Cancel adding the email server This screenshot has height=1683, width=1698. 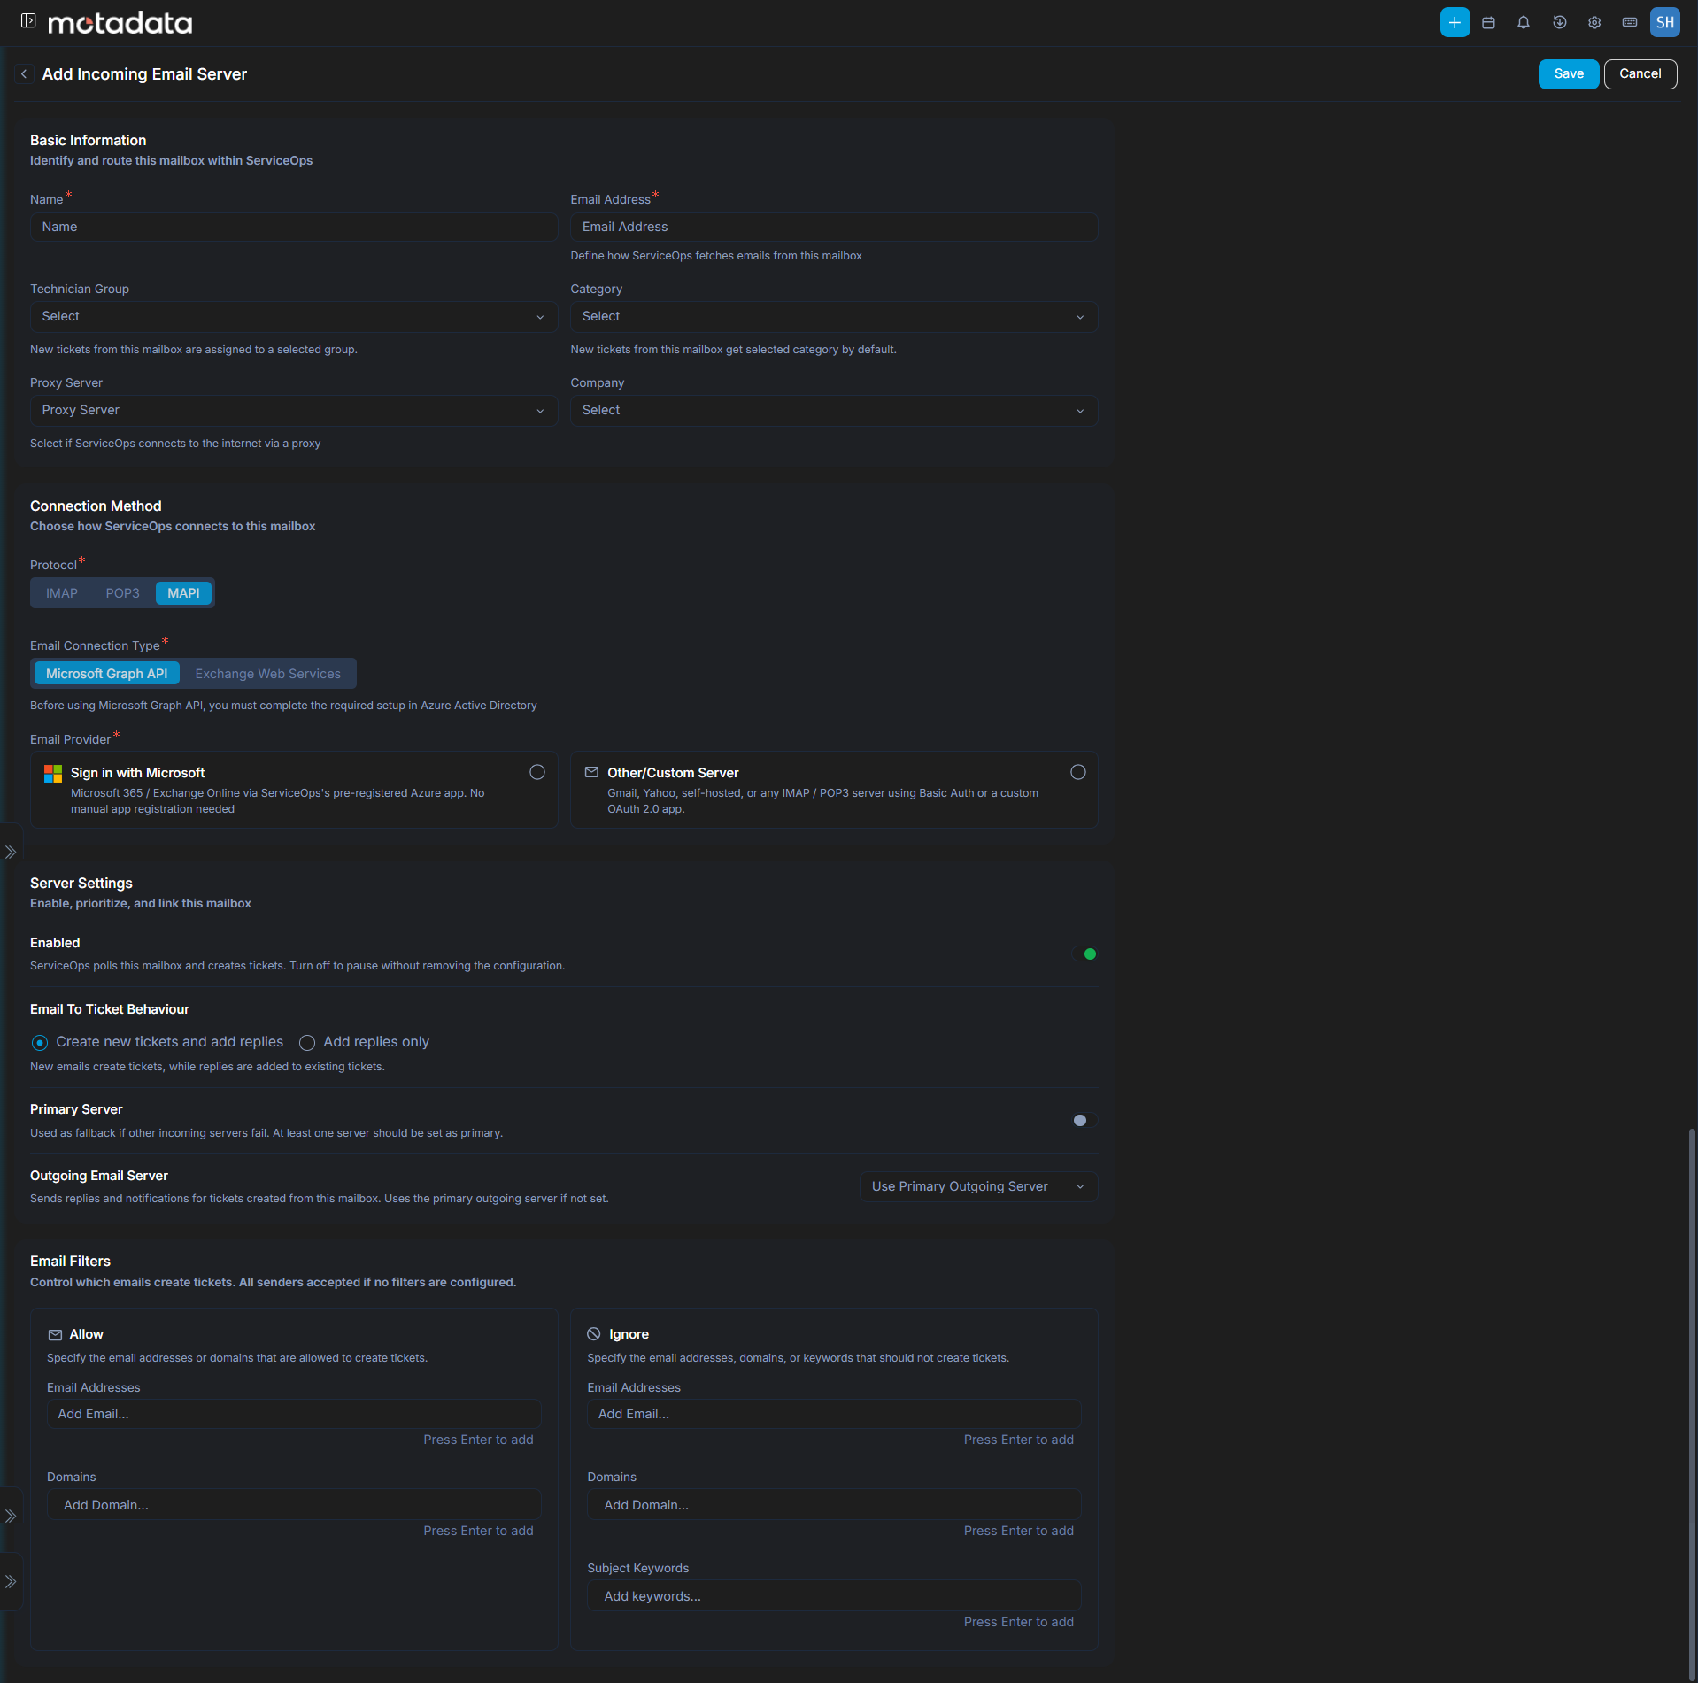tap(1640, 74)
